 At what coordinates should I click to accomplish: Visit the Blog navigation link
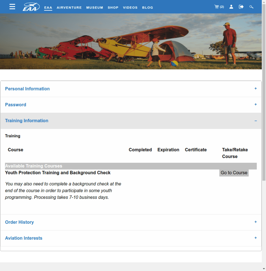pyautogui.click(x=147, y=7)
